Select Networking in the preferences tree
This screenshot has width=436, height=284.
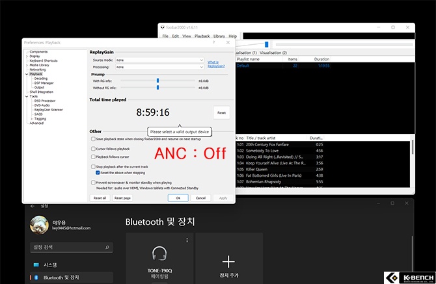[x=38, y=70]
